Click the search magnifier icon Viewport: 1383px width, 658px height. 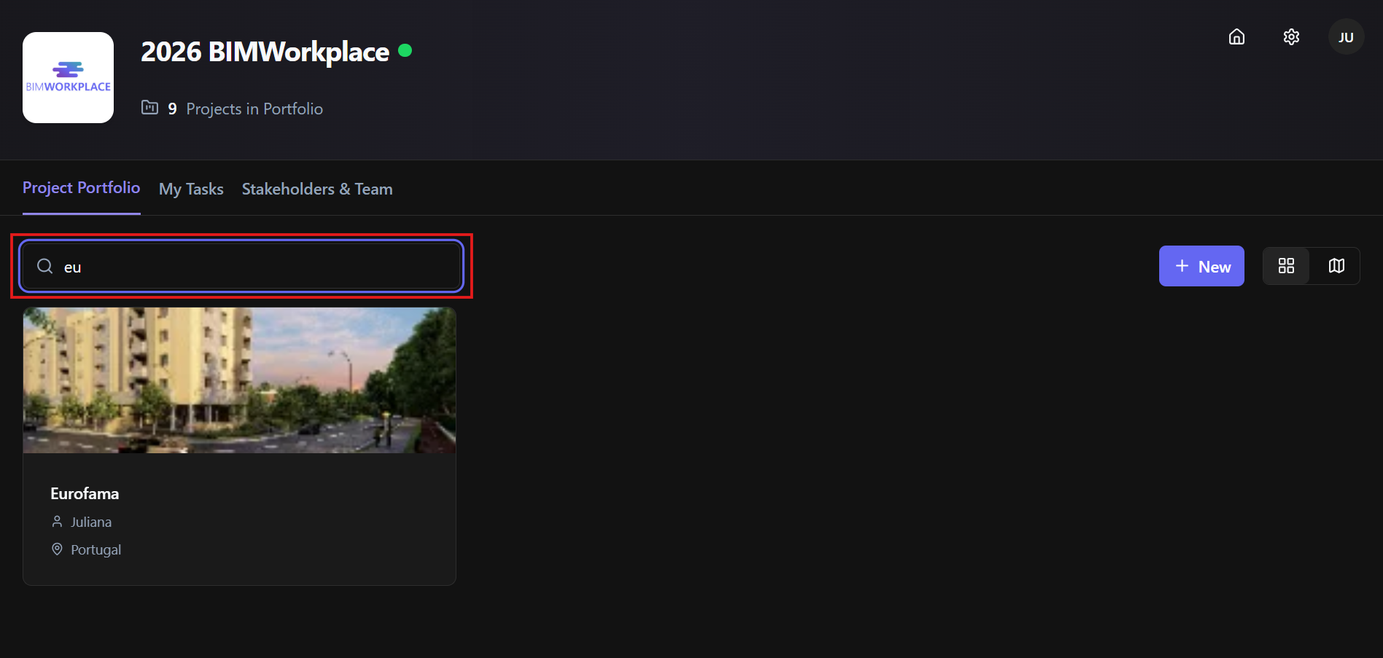[45, 266]
